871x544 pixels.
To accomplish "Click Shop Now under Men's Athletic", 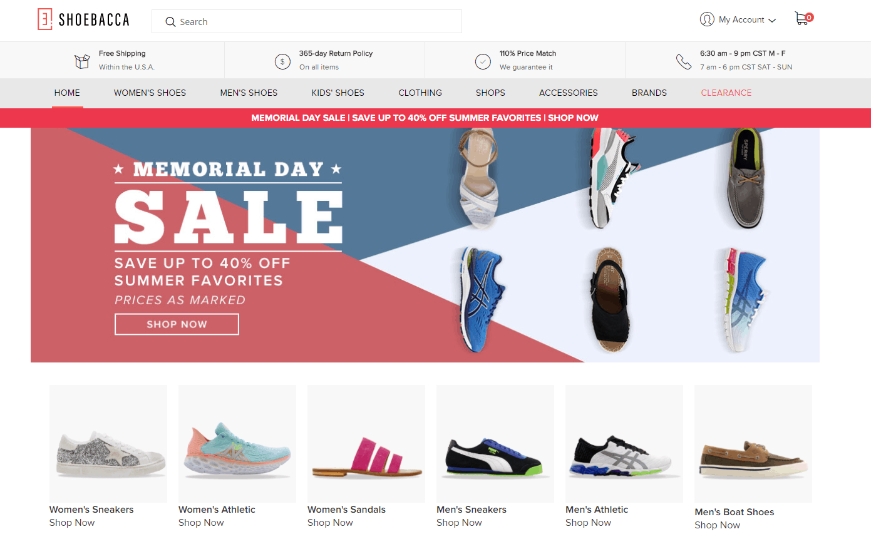I will pyautogui.click(x=588, y=523).
